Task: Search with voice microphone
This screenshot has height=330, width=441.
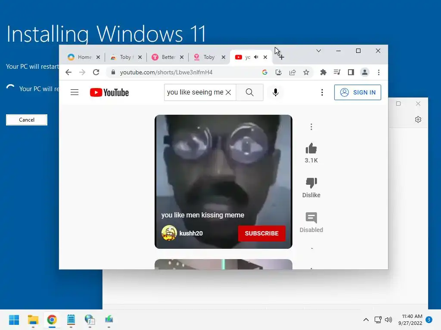Action: 276,92
